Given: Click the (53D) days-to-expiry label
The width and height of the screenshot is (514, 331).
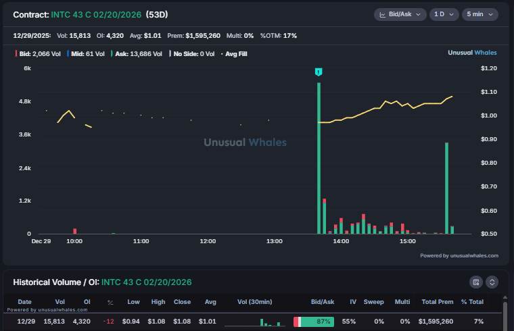Looking at the screenshot, I should [x=157, y=15].
